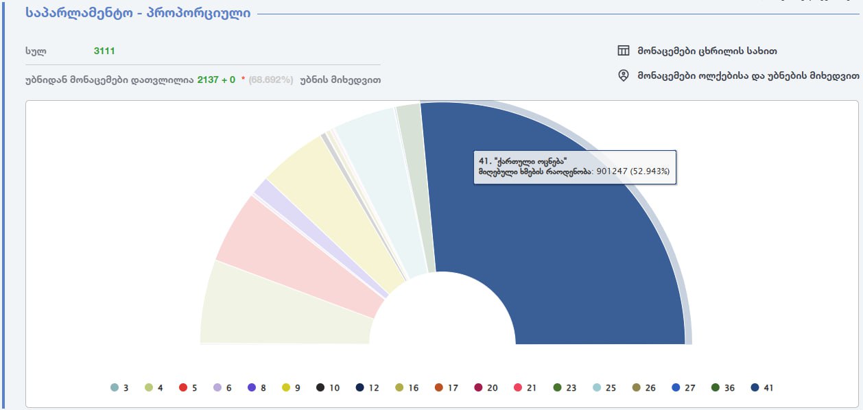Click the tooltip title ქართული ოცნება

tap(532, 160)
